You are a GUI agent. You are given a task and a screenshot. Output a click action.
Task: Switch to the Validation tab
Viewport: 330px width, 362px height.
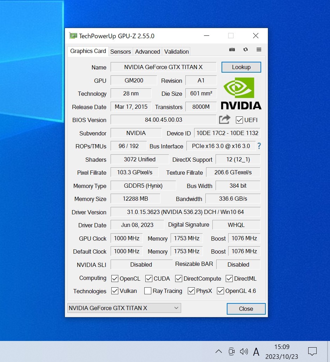tap(176, 52)
